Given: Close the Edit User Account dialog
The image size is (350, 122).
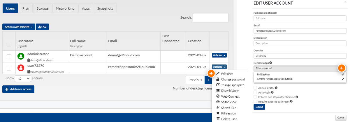Looking at the screenshot, I should 346,2.
